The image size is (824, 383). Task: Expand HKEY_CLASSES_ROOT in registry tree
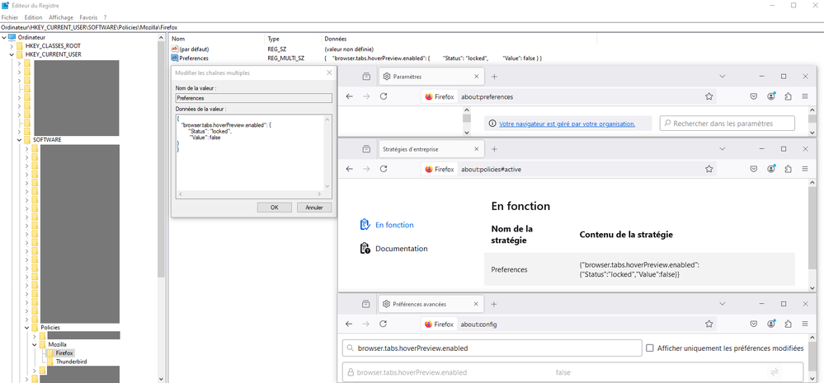pyautogui.click(x=12, y=46)
